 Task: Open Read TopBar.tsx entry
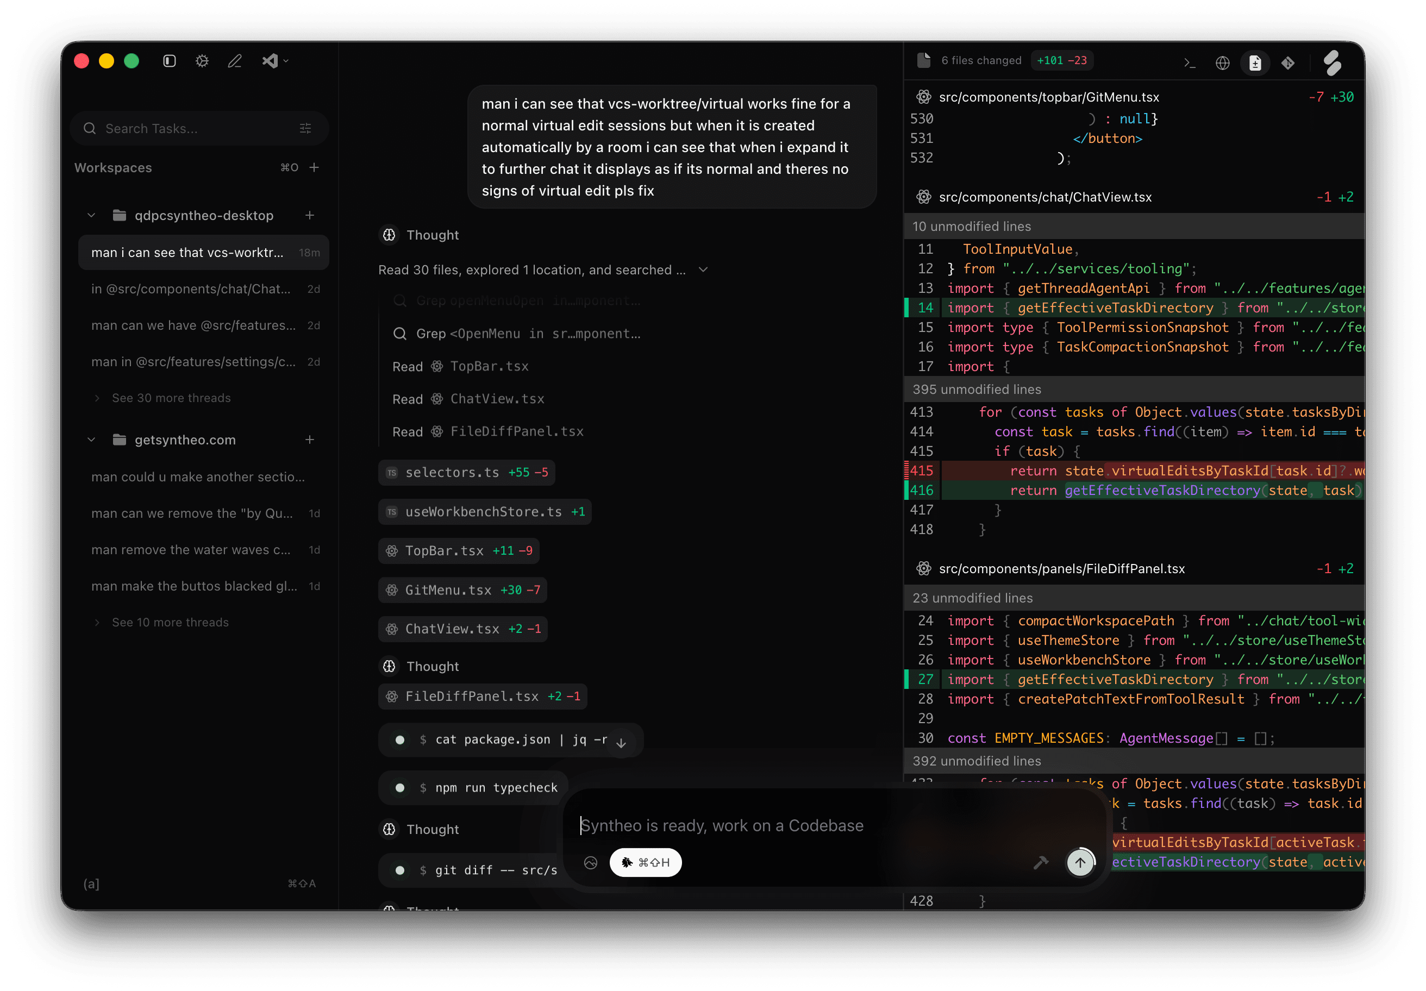[460, 366]
